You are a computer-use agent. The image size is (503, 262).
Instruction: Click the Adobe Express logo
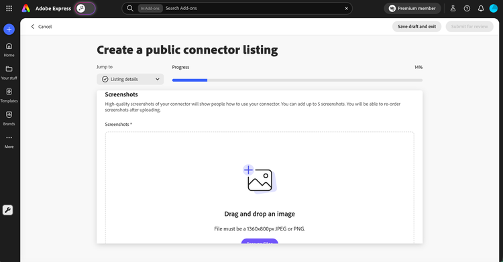26,8
